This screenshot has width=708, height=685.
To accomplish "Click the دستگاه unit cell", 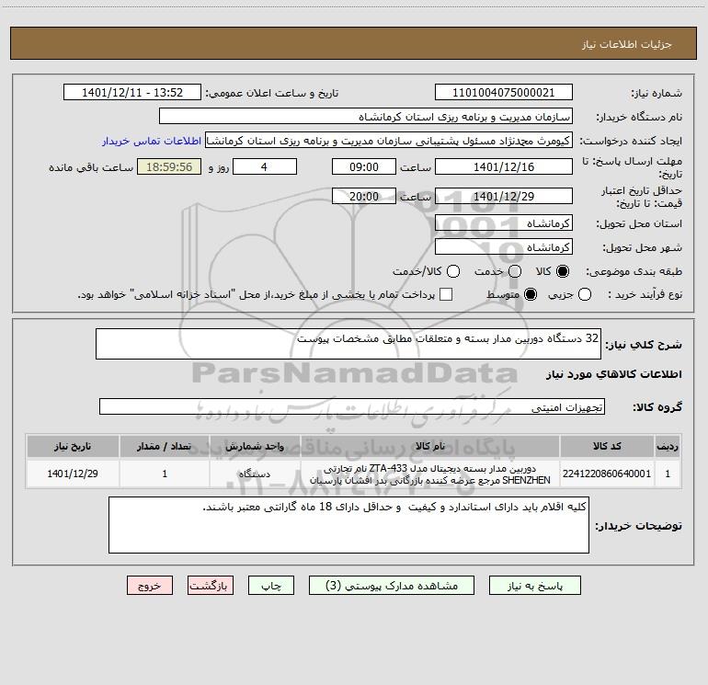I will (255, 474).
